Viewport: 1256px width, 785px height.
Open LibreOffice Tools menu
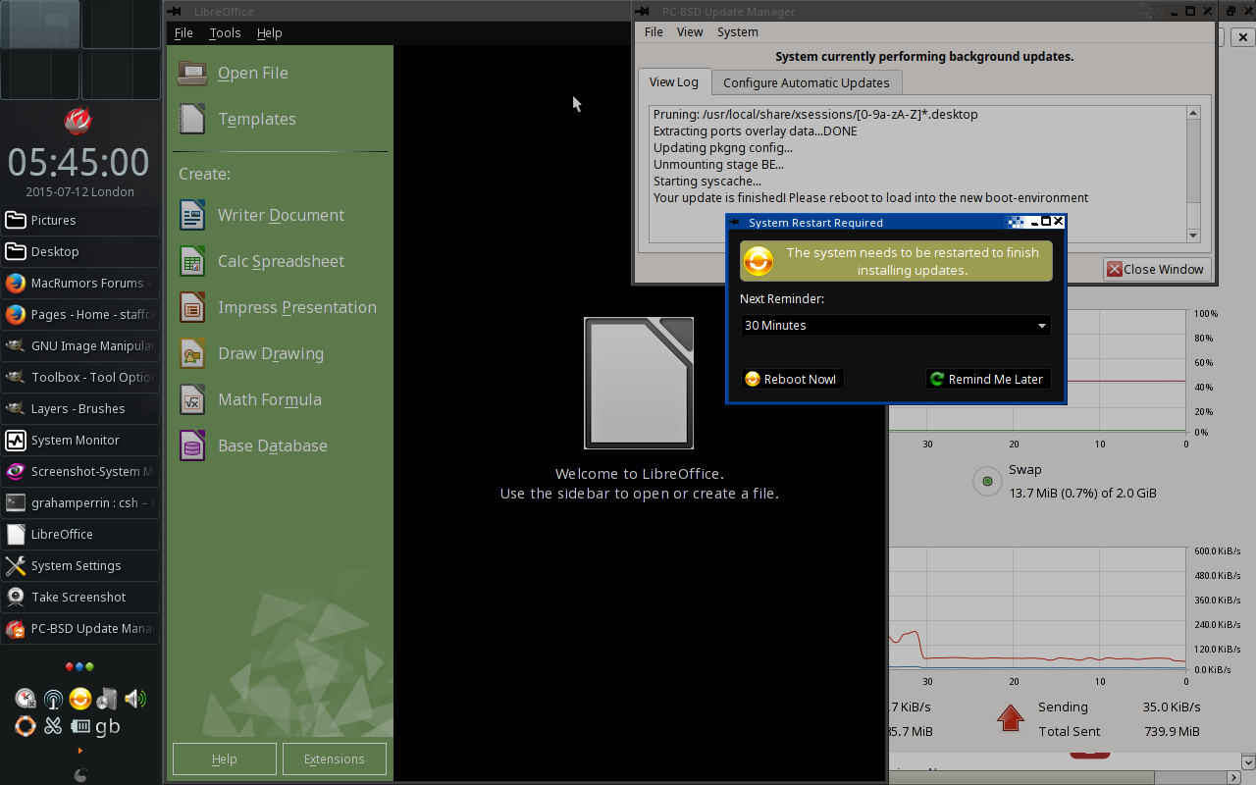point(225,32)
